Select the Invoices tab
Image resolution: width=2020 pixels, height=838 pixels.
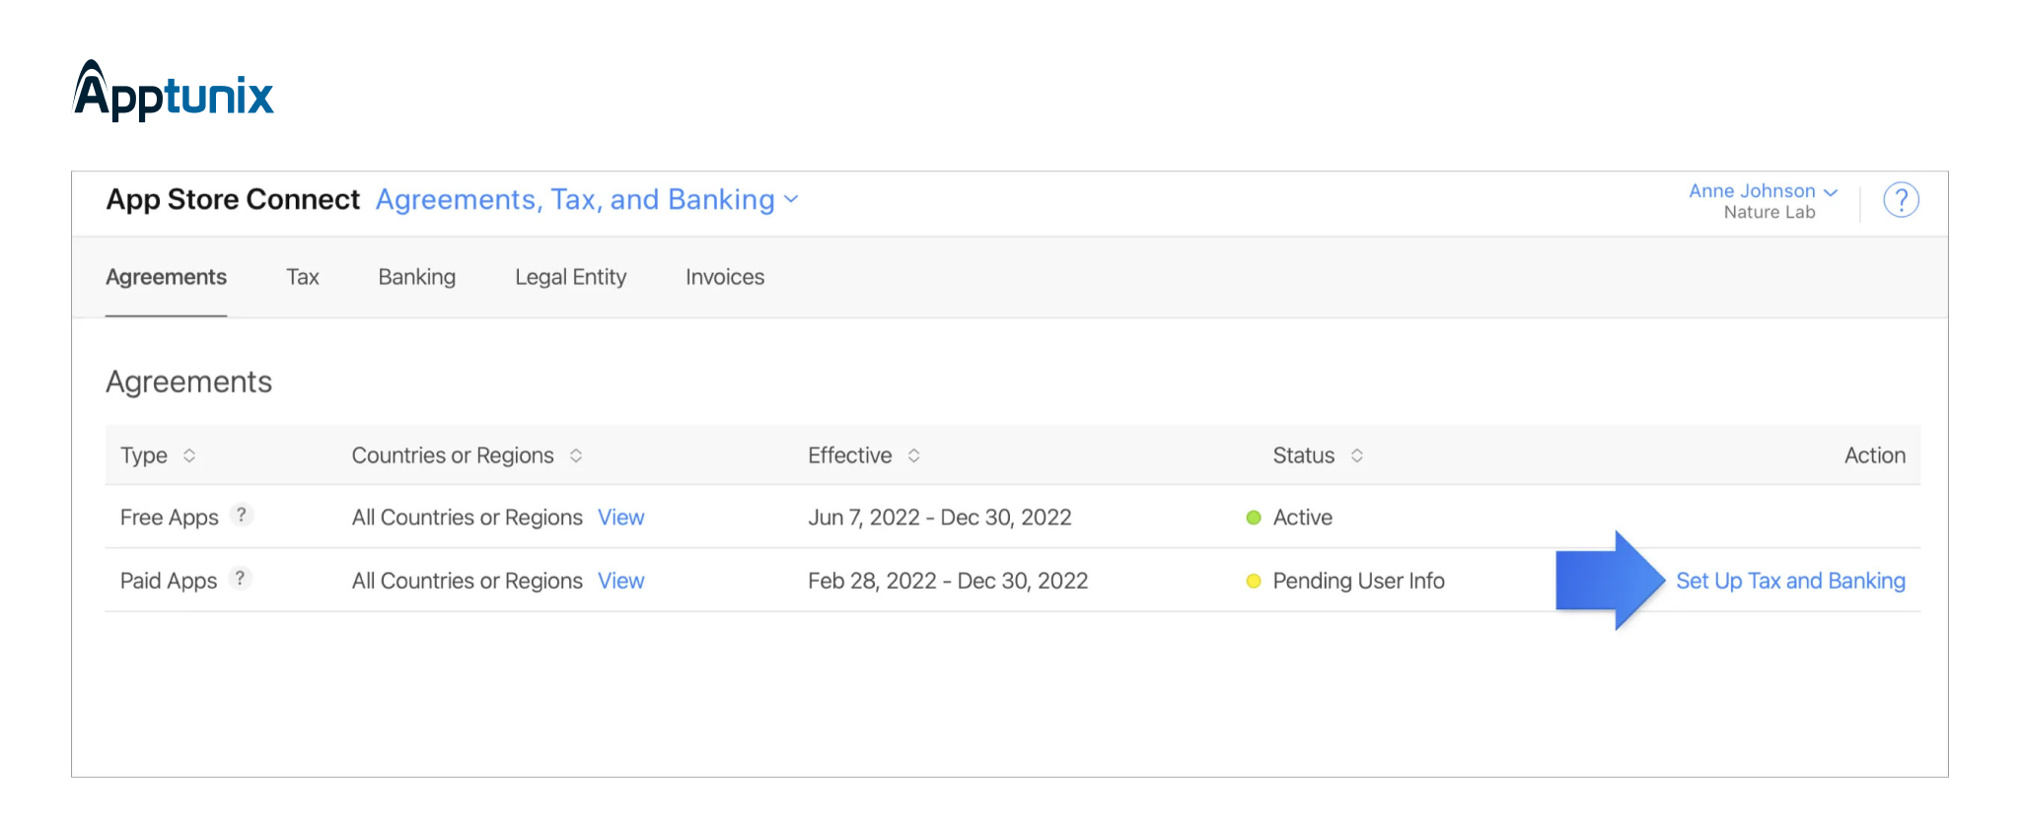pyautogui.click(x=725, y=277)
